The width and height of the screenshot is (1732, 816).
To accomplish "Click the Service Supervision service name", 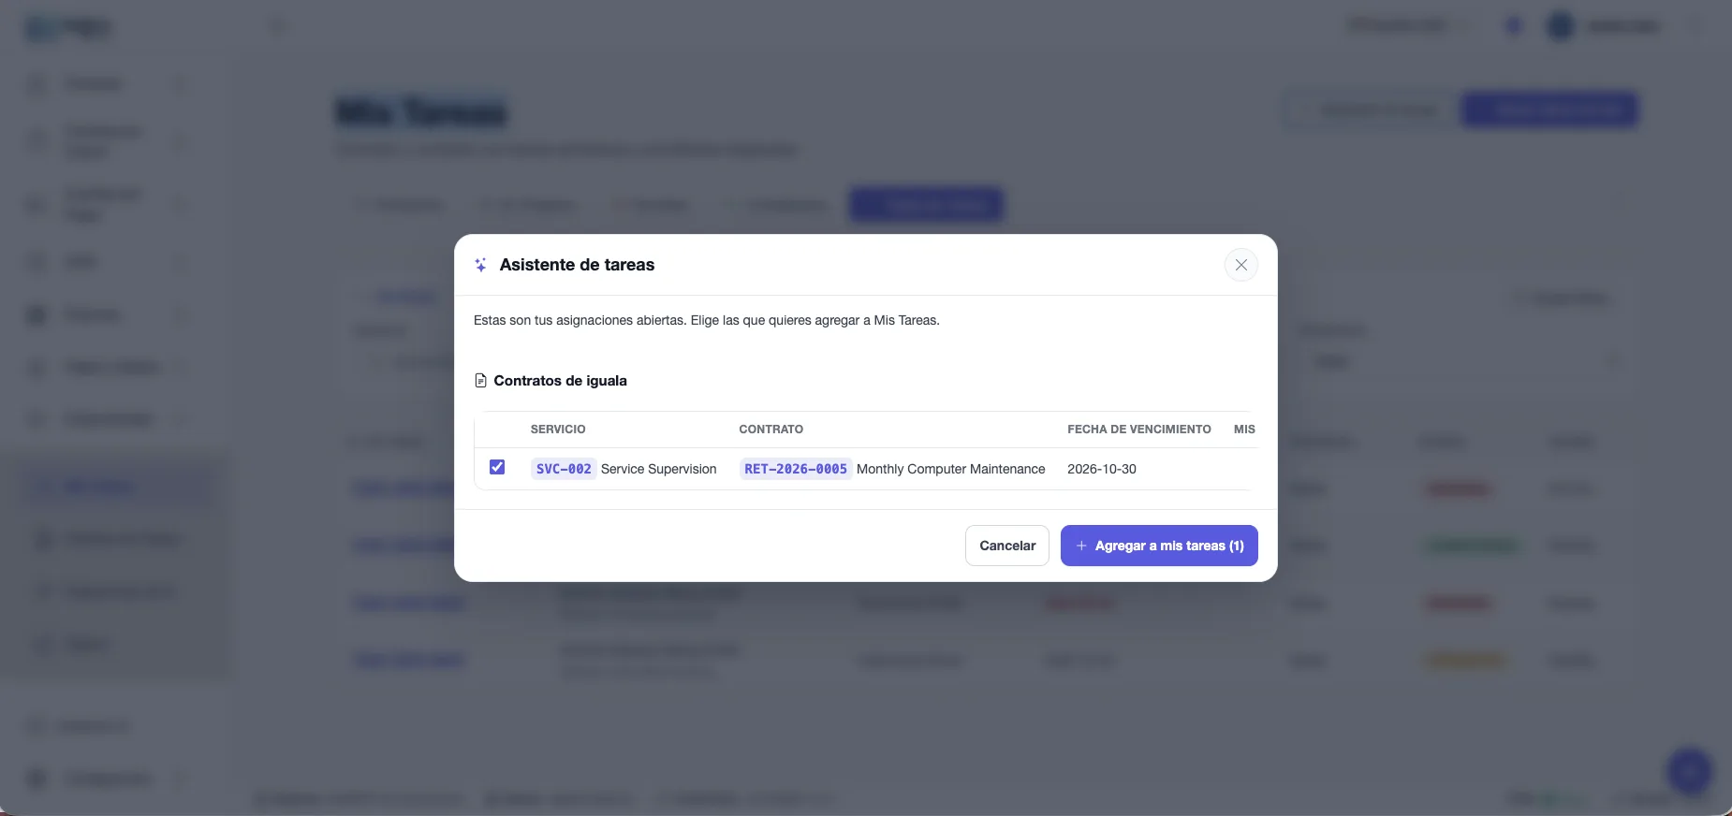I will tap(659, 469).
